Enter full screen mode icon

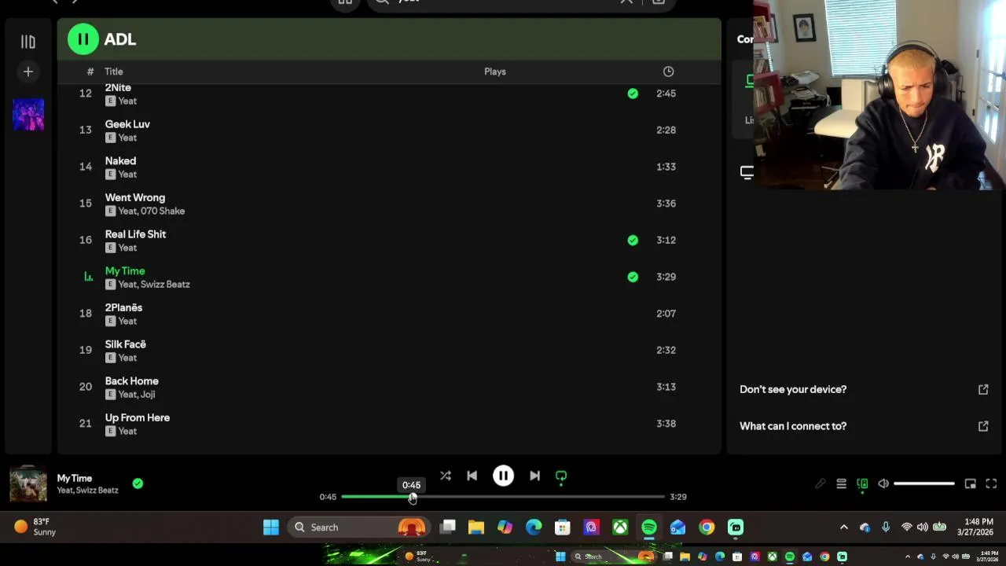(991, 483)
